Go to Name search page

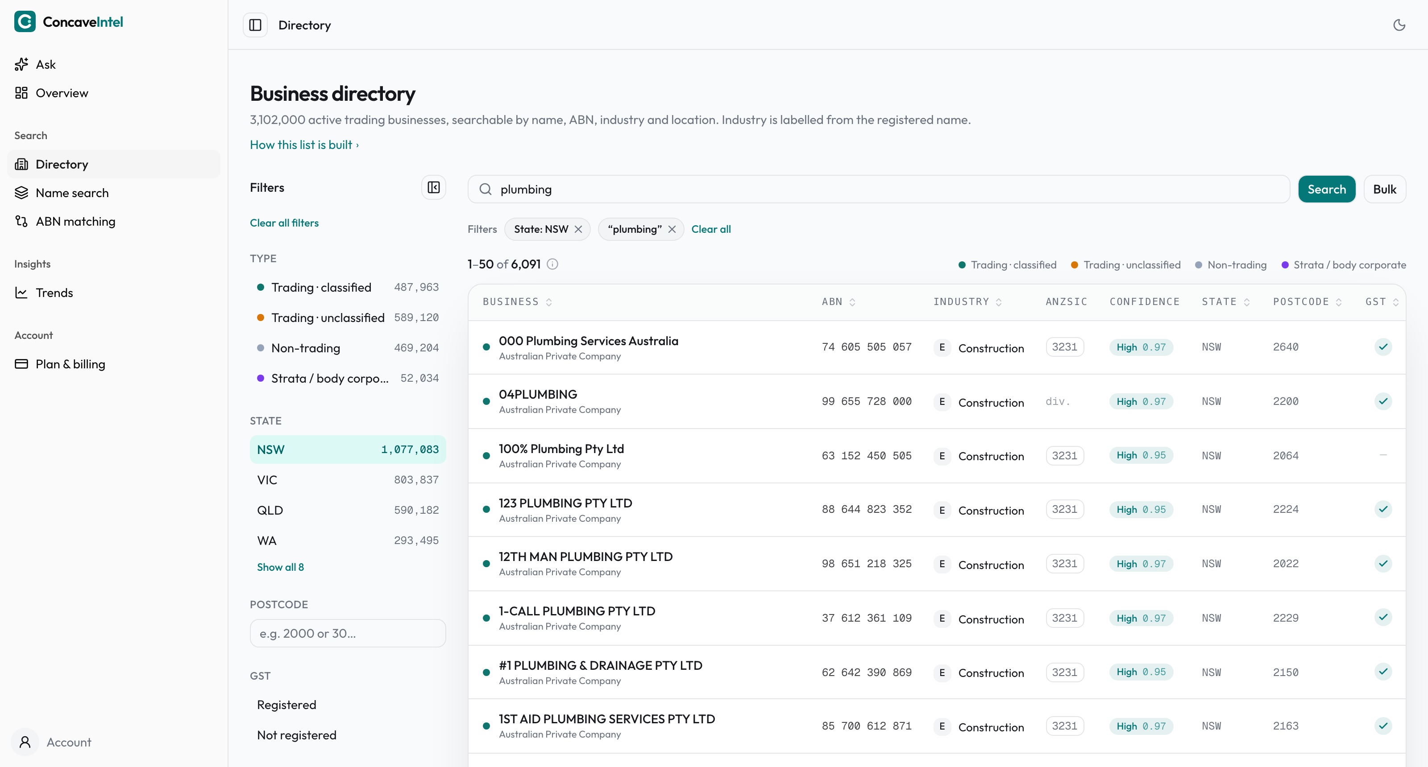[x=114, y=193]
